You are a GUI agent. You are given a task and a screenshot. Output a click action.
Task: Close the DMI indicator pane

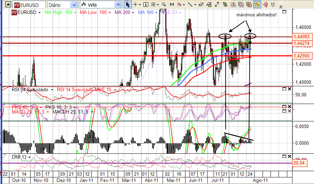(x=289, y=156)
